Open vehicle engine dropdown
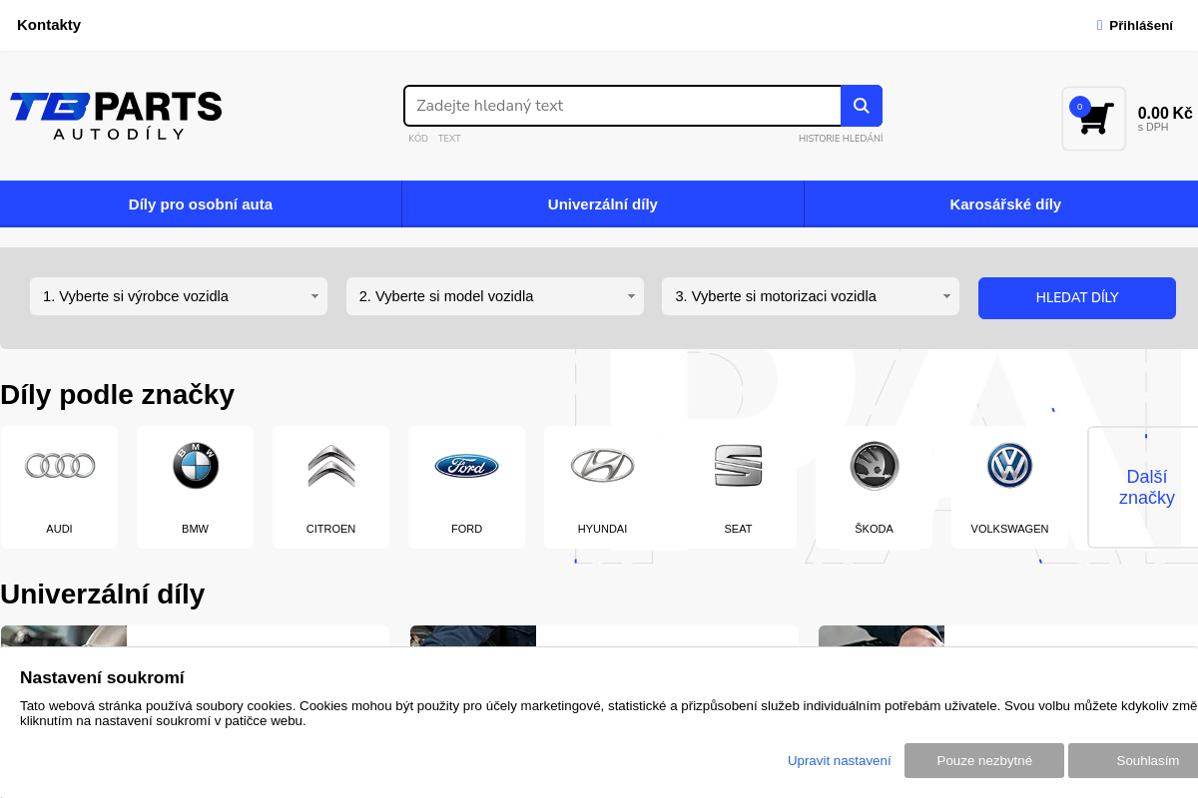Viewport: 1198px width, 798px height. click(811, 296)
